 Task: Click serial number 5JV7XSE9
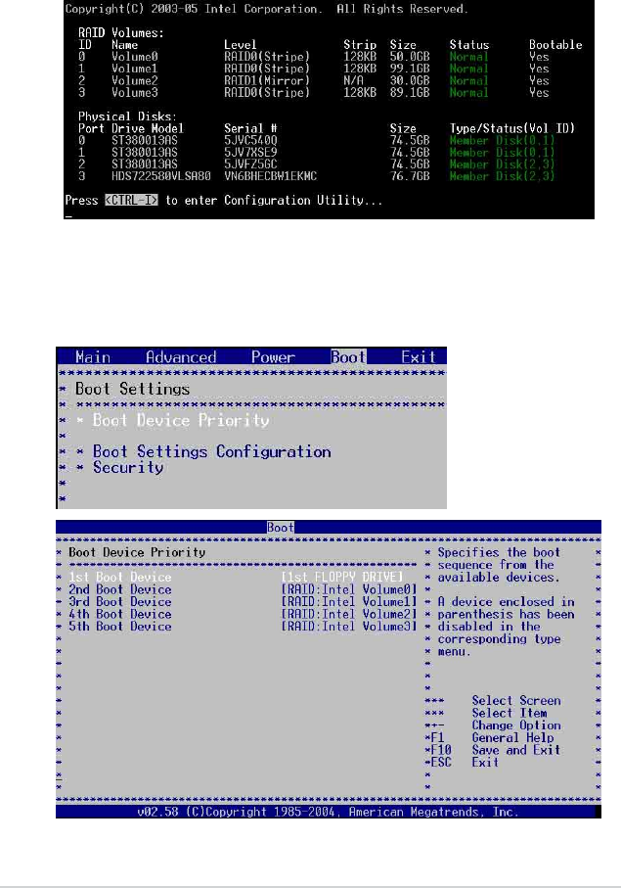click(250, 153)
